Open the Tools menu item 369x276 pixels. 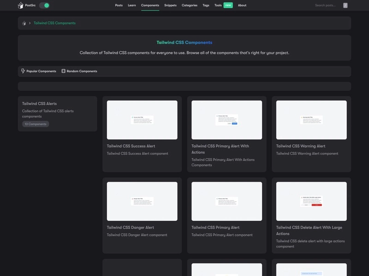click(x=218, y=6)
